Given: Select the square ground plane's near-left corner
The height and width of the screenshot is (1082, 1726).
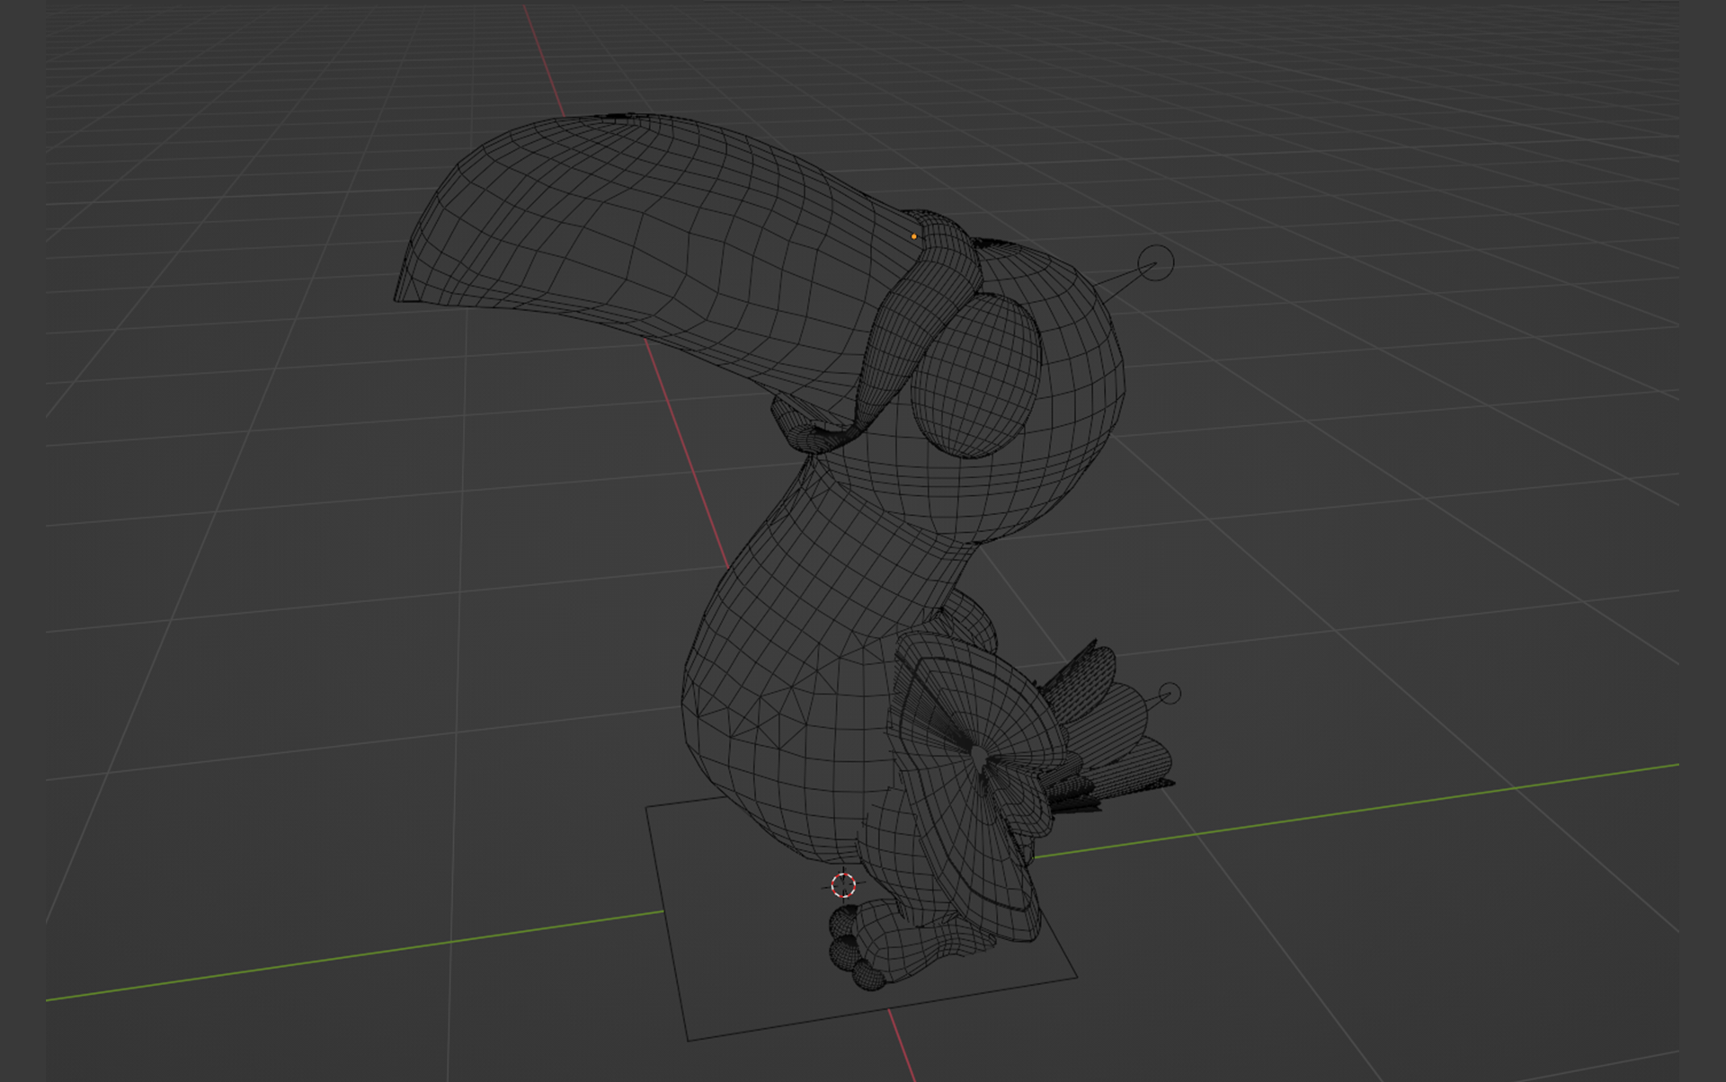Looking at the screenshot, I should pos(689,1040).
